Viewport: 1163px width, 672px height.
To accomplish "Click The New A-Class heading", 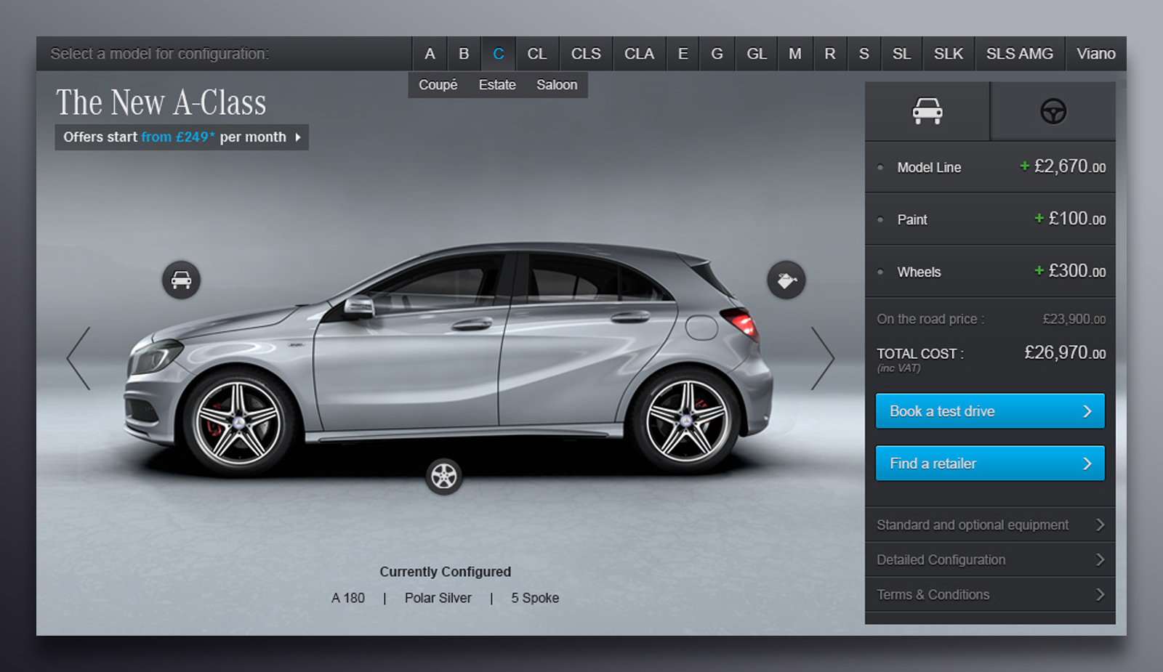I will [161, 102].
